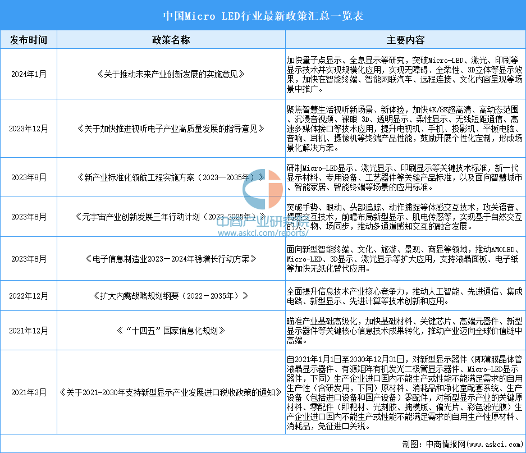Click the 2021年3月 date cell
This screenshot has height=453, width=526.
pyautogui.click(x=29, y=392)
